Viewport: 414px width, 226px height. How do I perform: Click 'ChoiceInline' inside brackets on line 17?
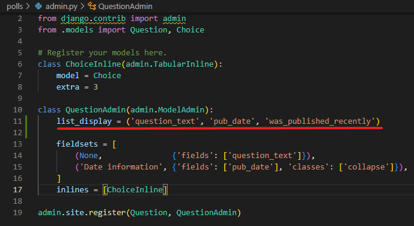135,189
